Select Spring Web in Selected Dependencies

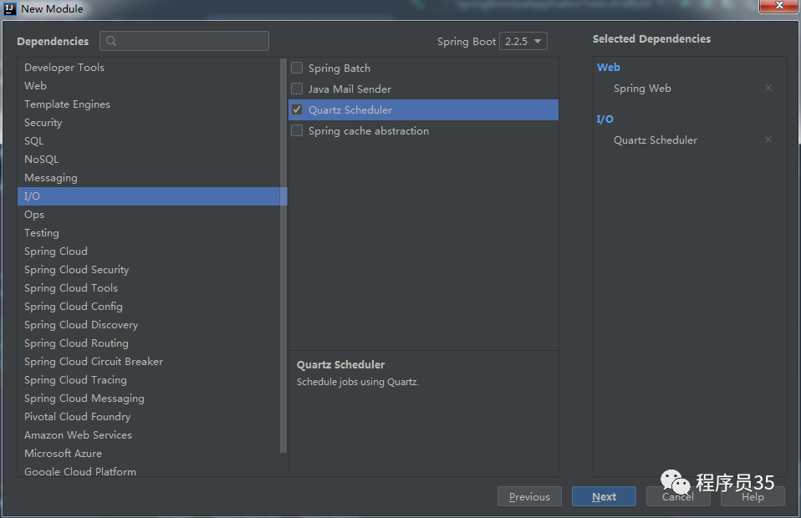[x=642, y=89]
